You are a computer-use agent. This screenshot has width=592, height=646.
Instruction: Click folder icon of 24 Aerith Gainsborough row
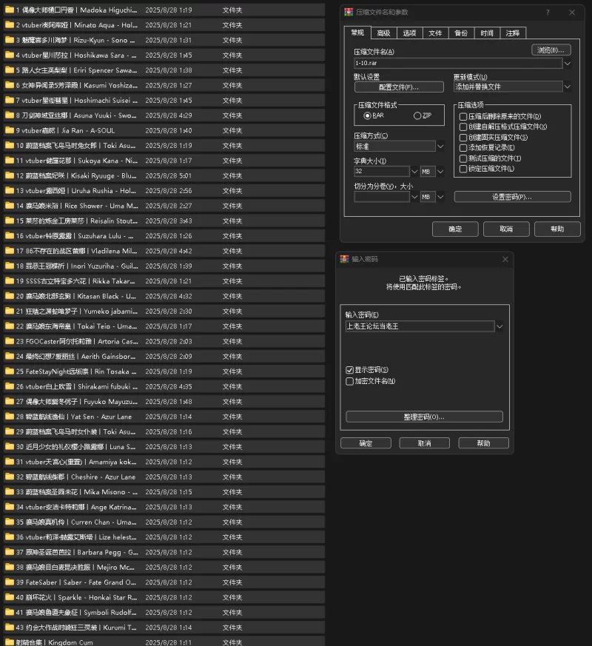point(9,357)
